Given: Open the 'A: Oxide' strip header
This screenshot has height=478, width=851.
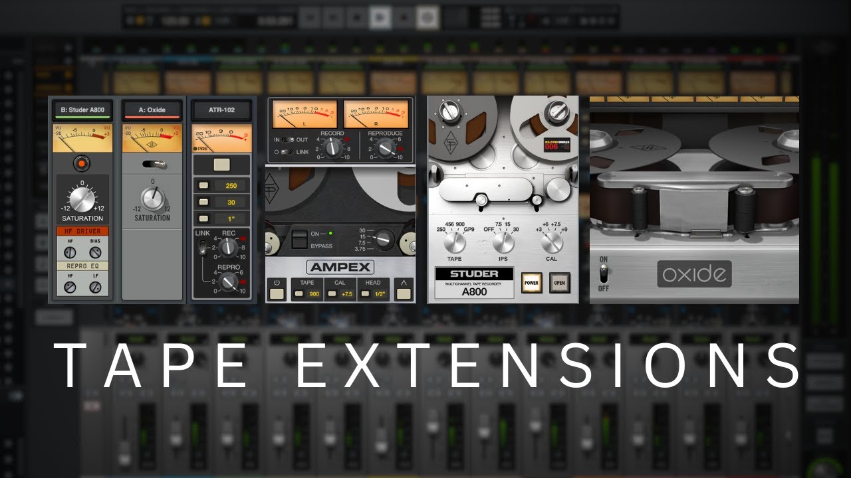Looking at the screenshot, I should coord(152,110).
